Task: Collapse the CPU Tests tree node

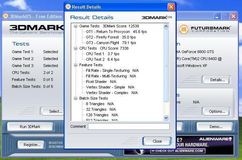Action: (x=75, y=48)
